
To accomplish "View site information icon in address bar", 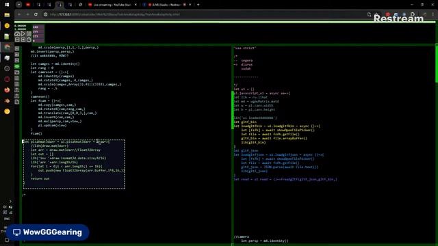I will click(x=46, y=14).
